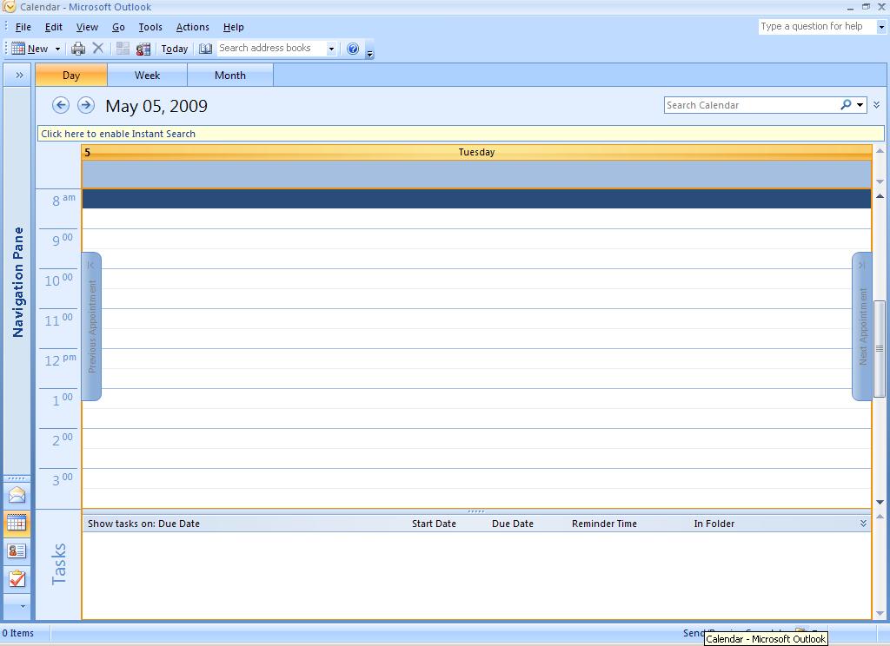This screenshot has height=646, width=890.
Task: Click the blue Help question mark icon
Action: tap(353, 49)
